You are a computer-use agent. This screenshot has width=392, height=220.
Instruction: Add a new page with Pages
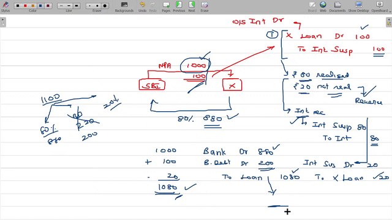[166, 7]
